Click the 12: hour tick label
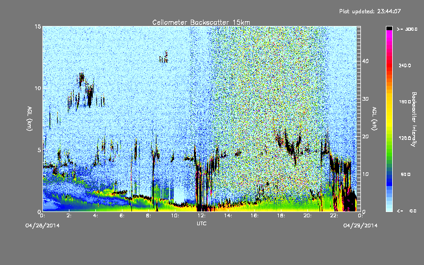 click(x=201, y=216)
